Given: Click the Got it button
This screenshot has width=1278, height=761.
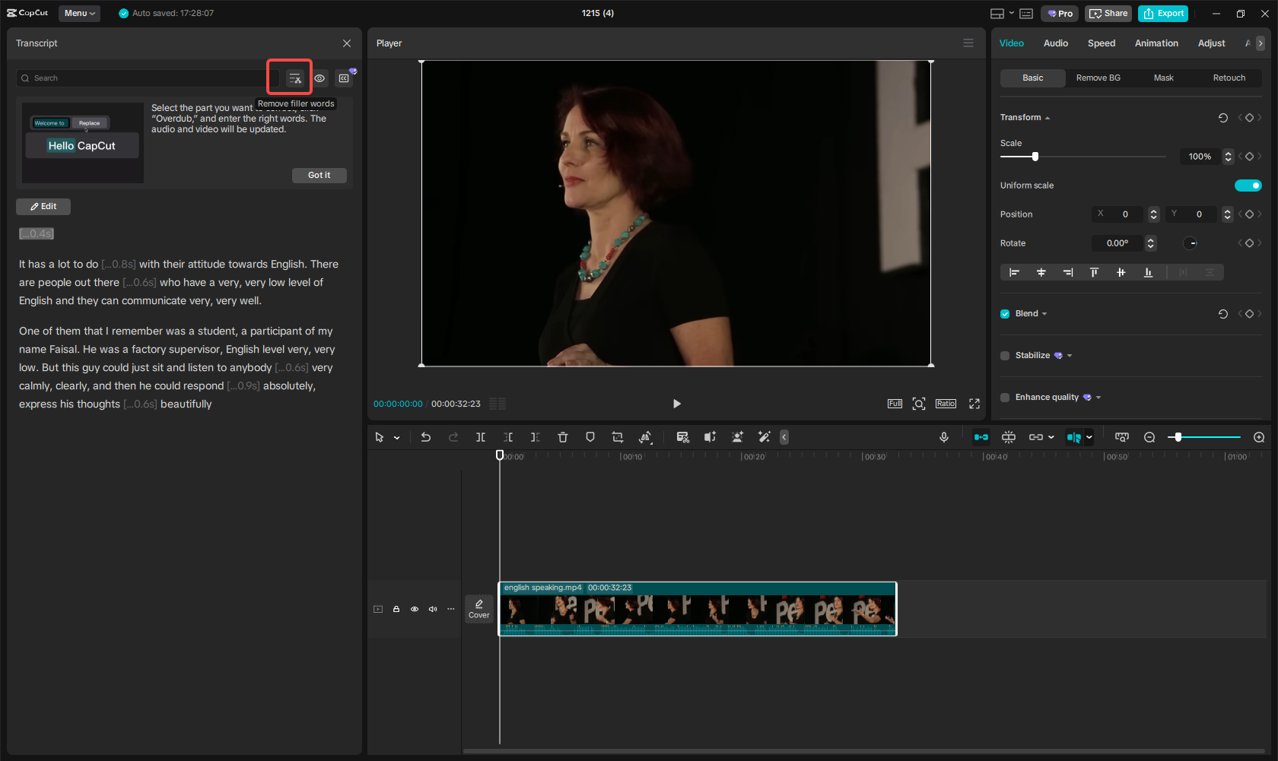Looking at the screenshot, I should (319, 176).
